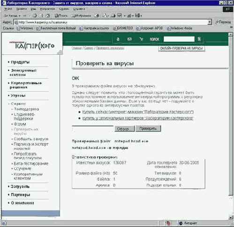
Task: Open the Правка menu
Action: (x=21, y=9)
